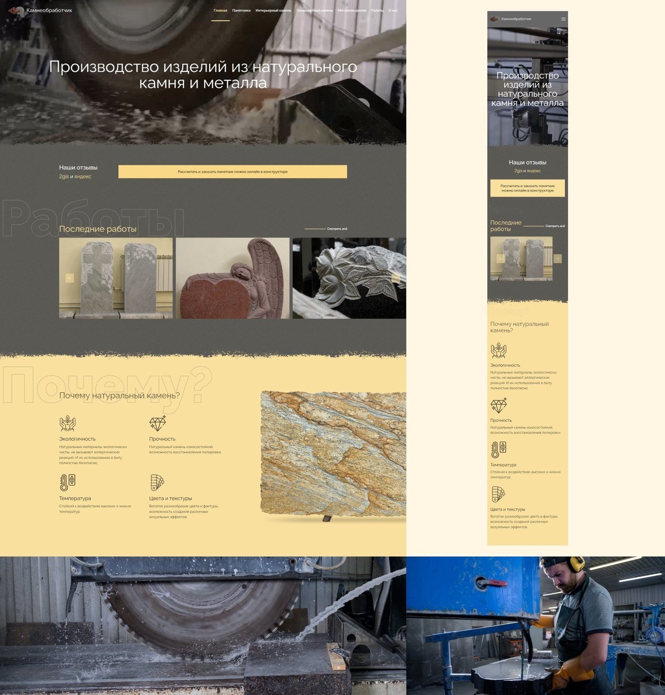Screen dimensions: 665x695
Task: Go to the Памятники menu item
Action: [x=241, y=10]
